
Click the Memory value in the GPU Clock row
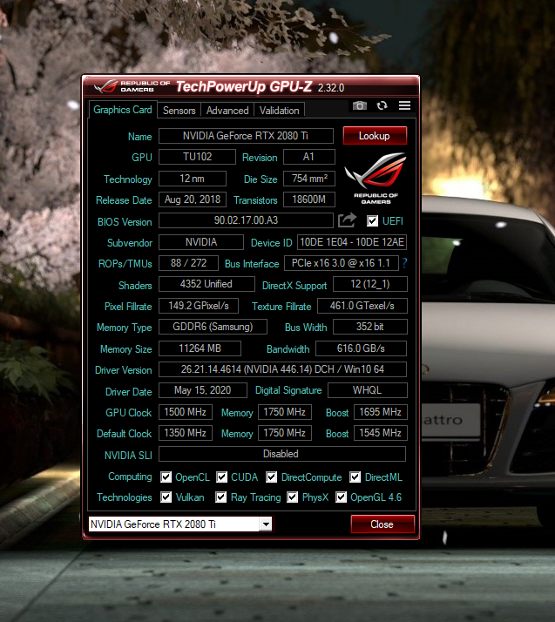[x=284, y=412]
